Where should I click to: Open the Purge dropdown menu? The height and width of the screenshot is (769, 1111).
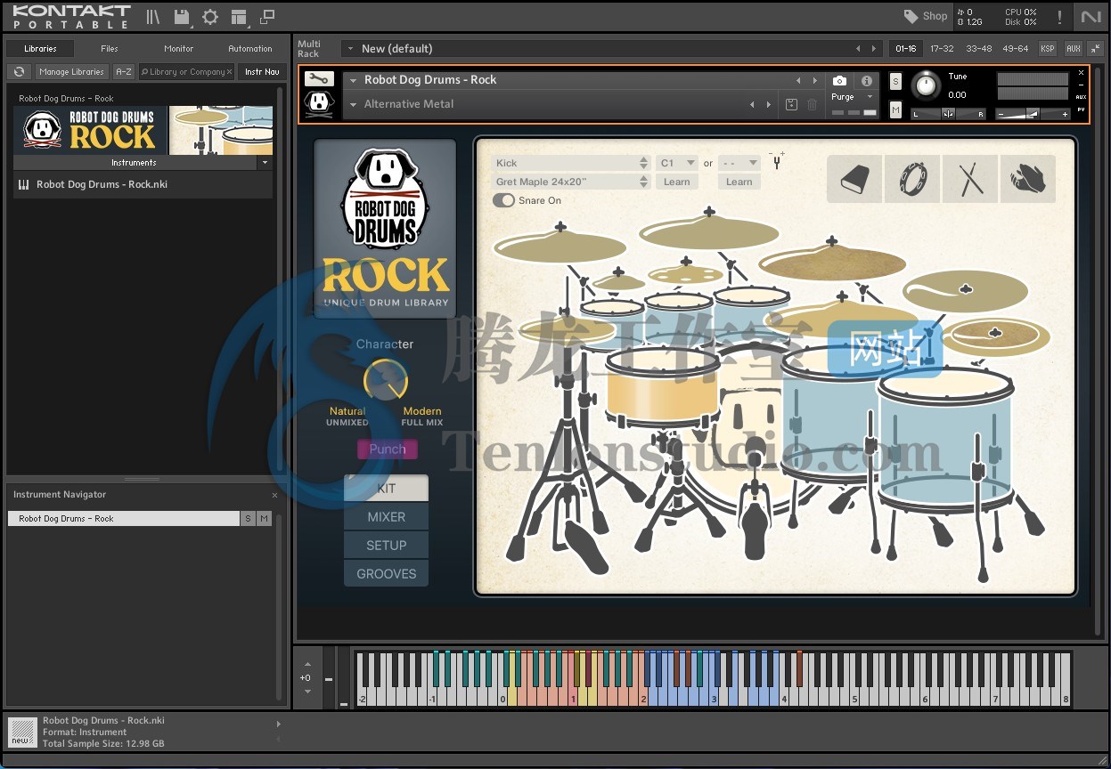pos(854,97)
